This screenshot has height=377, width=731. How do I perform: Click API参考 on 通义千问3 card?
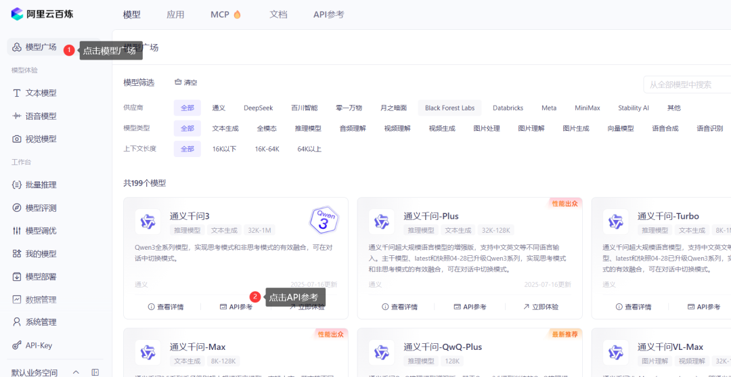pyautogui.click(x=236, y=307)
